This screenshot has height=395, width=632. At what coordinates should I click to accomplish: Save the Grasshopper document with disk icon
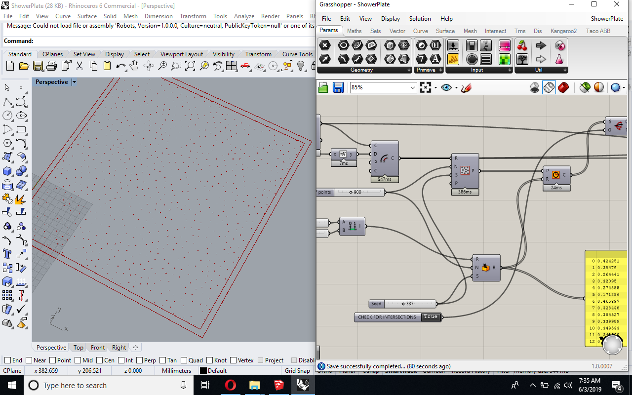tap(338, 87)
